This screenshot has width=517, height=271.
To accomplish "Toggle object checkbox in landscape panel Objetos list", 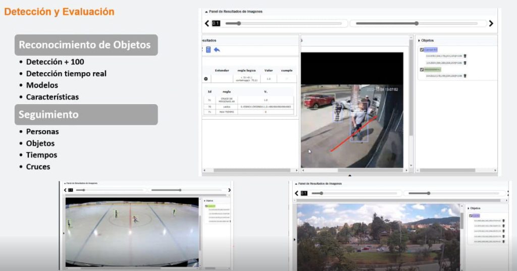I will [x=471, y=215].
